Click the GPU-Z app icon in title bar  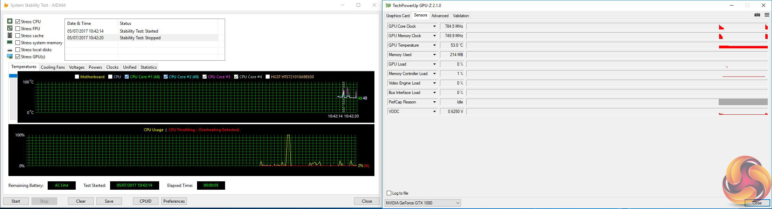click(388, 5)
